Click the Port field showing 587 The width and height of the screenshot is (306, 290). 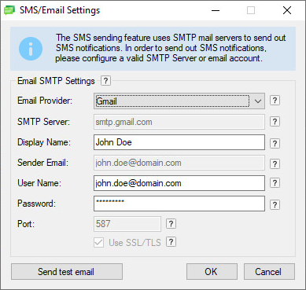click(127, 224)
